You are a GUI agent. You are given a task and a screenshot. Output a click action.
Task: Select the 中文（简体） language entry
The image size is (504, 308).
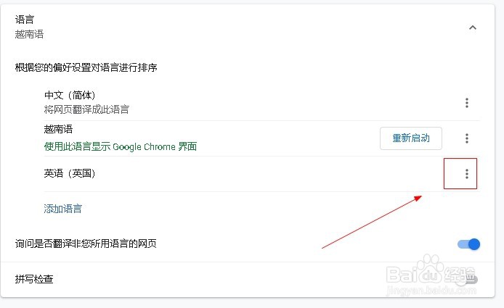tap(70, 96)
